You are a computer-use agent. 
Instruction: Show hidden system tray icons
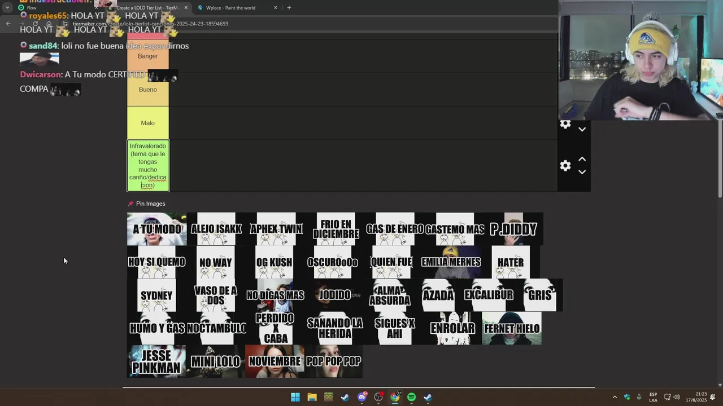point(615,397)
